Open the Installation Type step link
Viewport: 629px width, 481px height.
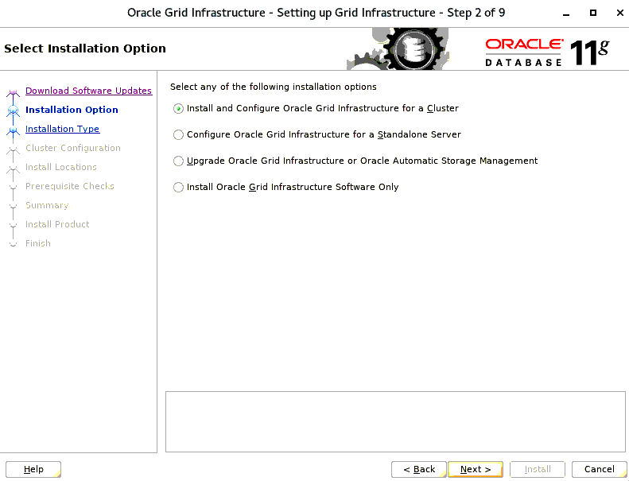[62, 129]
